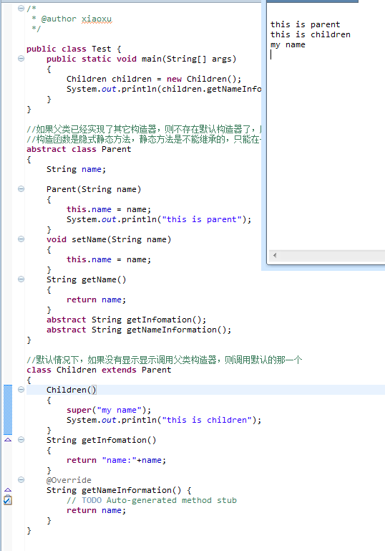Click "this.name = name;" inside Parent constructor
Image resolution: width=385 pixels, height=551 pixels.
click(x=109, y=209)
